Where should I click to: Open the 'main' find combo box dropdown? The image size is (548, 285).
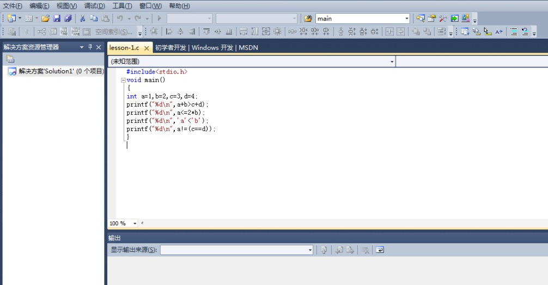coord(406,18)
